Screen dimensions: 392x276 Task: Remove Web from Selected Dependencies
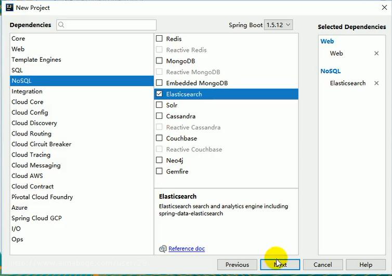(x=376, y=53)
